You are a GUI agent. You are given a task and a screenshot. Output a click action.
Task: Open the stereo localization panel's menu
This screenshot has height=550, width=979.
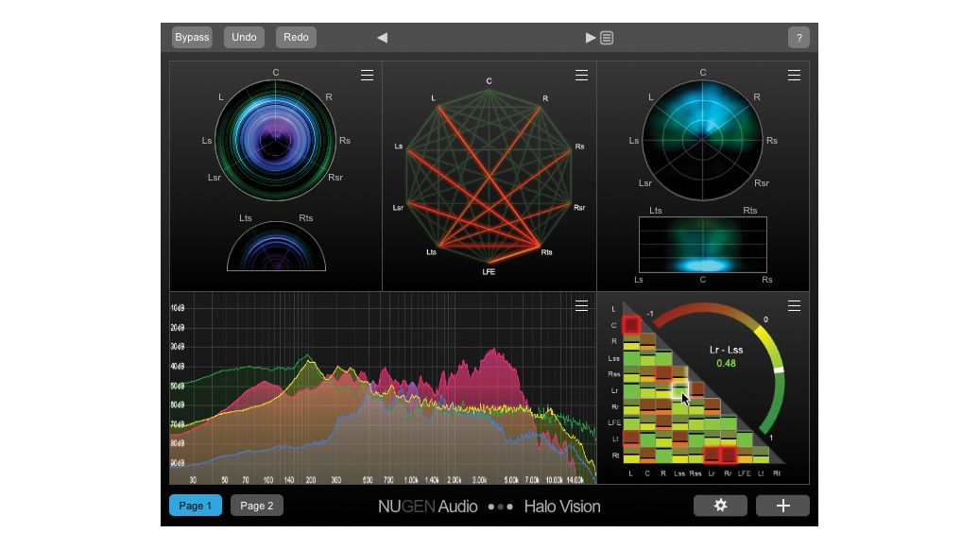795,76
